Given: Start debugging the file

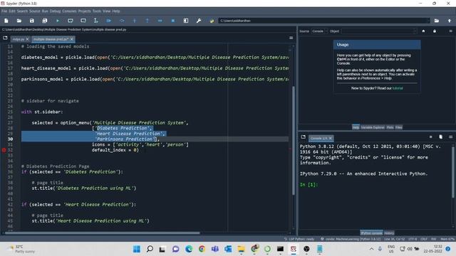Looking at the screenshot, I should coord(109,21).
